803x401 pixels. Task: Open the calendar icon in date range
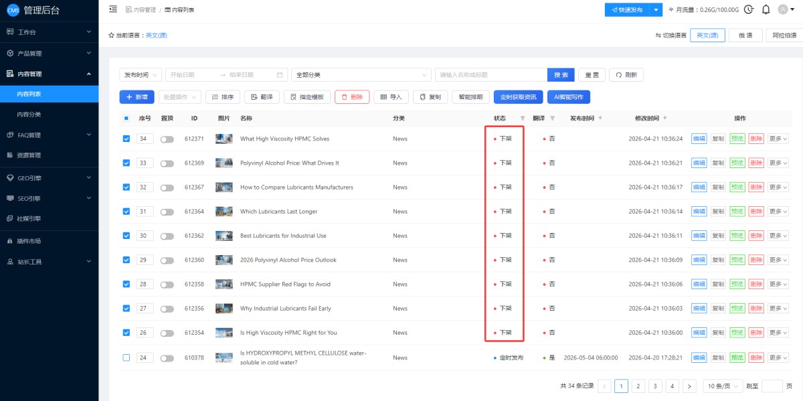(x=280, y=75)
